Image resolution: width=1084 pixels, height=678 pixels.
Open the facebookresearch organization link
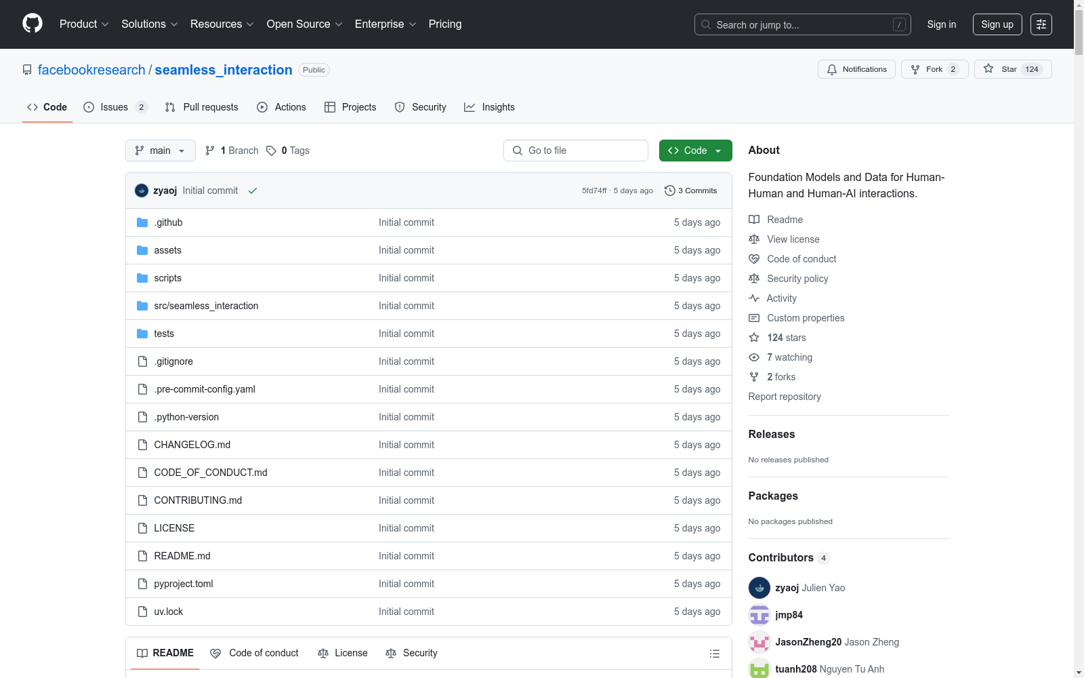coord(91,70)
